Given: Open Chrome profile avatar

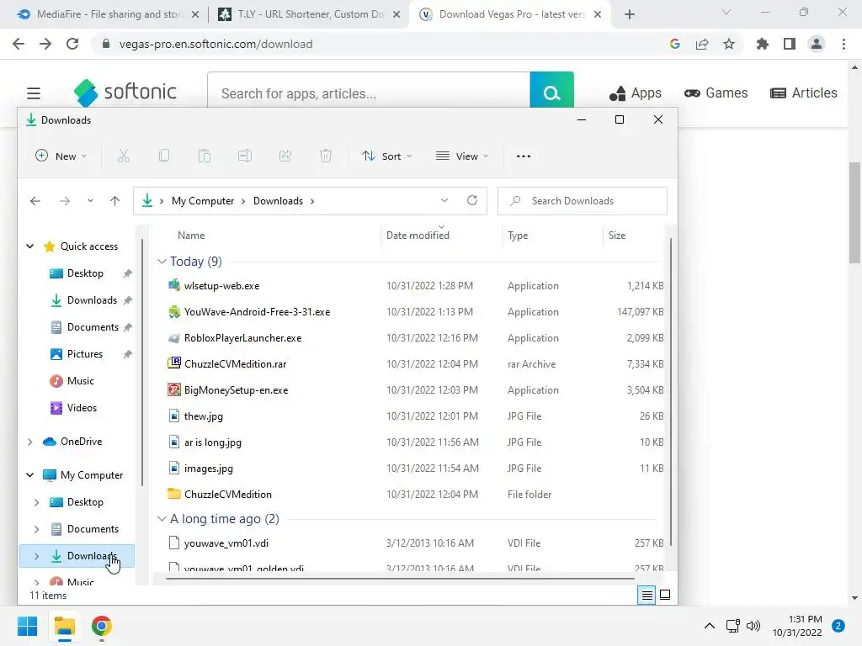Looking at the screenshot, I should [x=817, y=44].
